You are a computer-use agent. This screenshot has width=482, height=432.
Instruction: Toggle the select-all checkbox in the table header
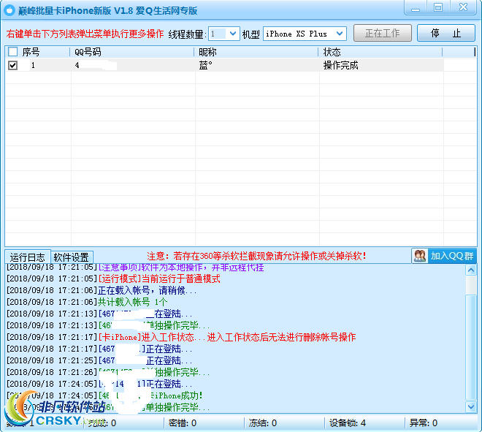12,52
